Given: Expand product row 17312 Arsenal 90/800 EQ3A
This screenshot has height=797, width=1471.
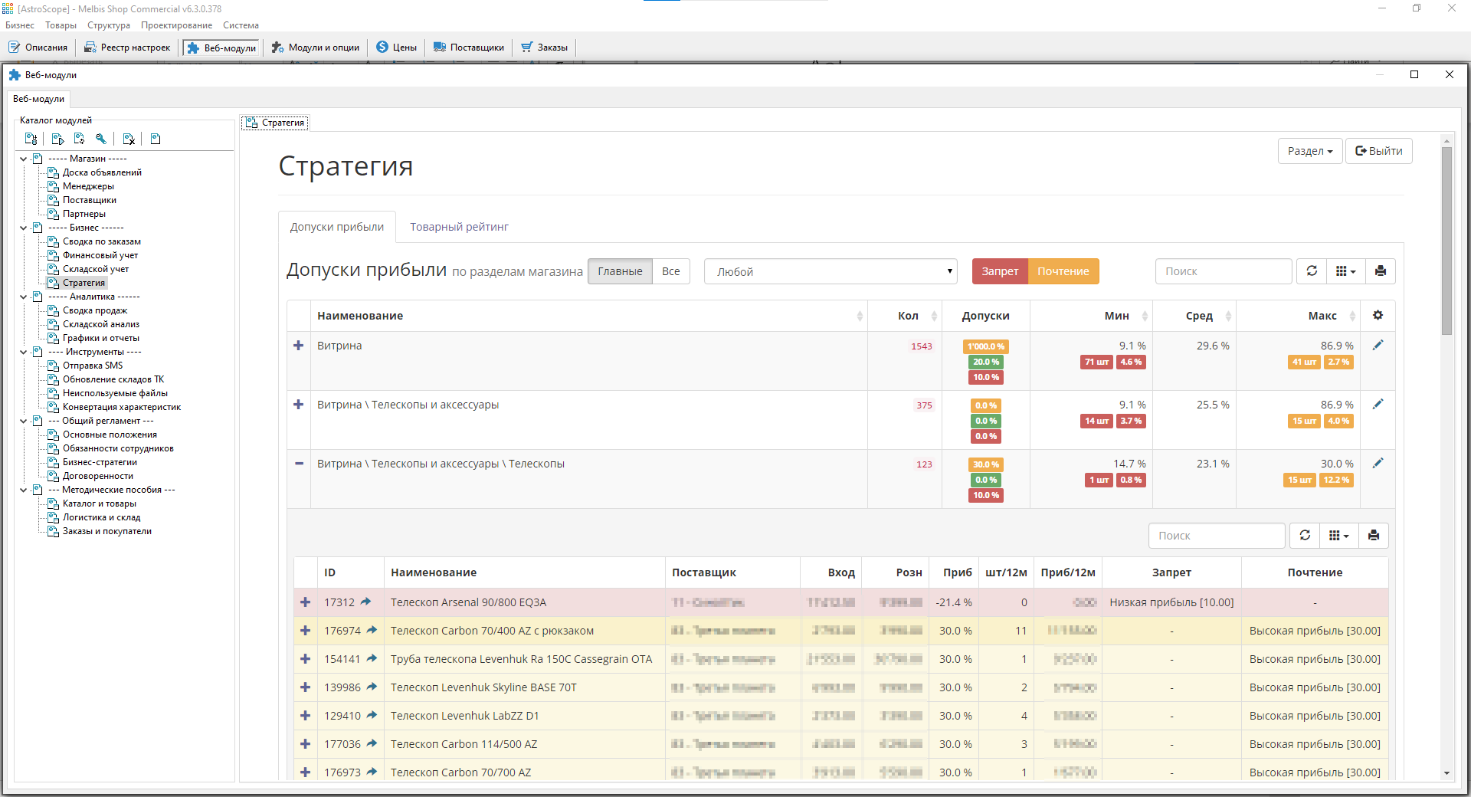Looking at the screenshot, I should [x=305, y=602].
